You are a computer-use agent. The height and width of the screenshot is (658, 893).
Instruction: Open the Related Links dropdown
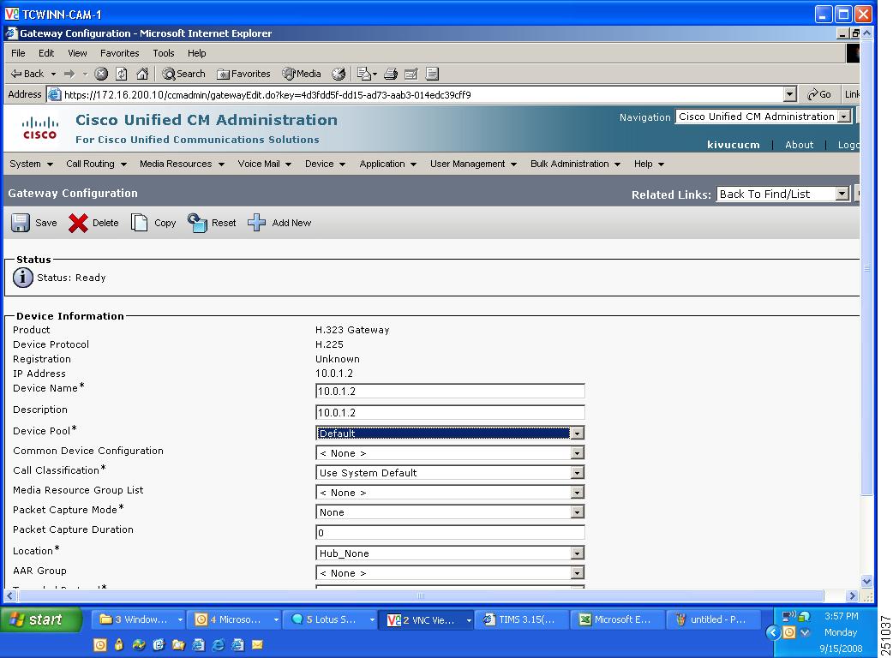coord(842,194)
